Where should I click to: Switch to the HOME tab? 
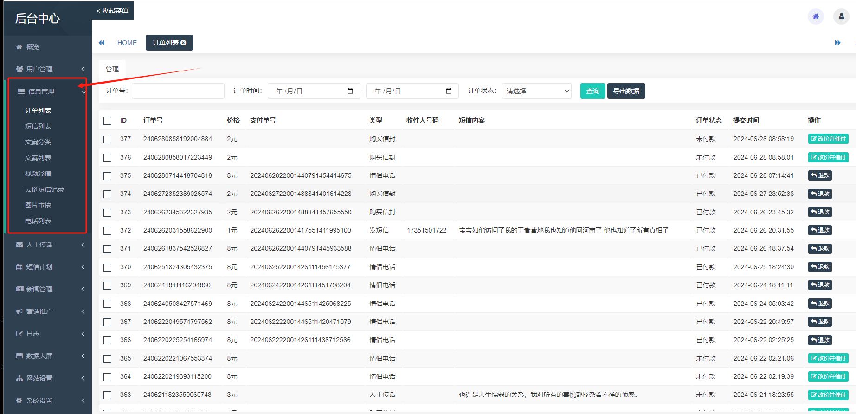(127, 43)
